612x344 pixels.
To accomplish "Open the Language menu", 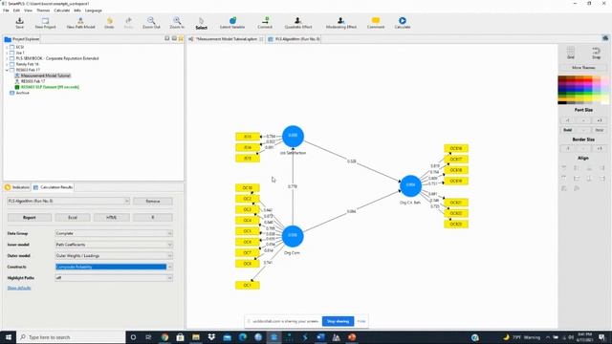I will (94, 11).
